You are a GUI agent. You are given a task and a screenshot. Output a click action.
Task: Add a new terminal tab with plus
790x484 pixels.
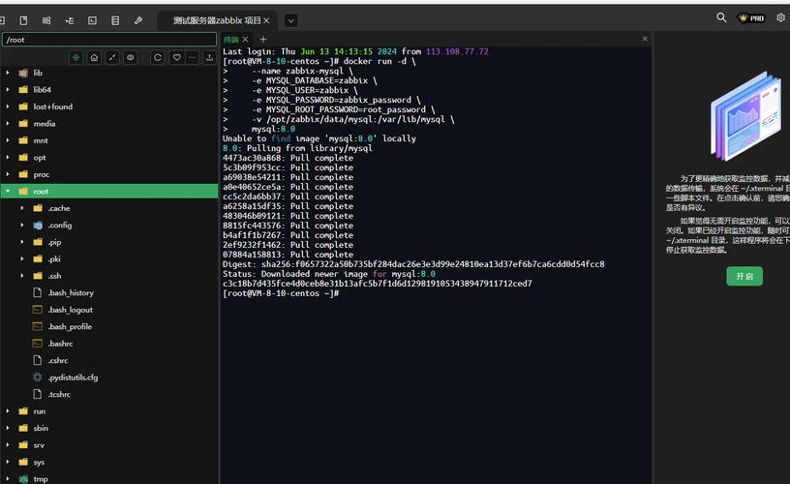click(262, 40)
